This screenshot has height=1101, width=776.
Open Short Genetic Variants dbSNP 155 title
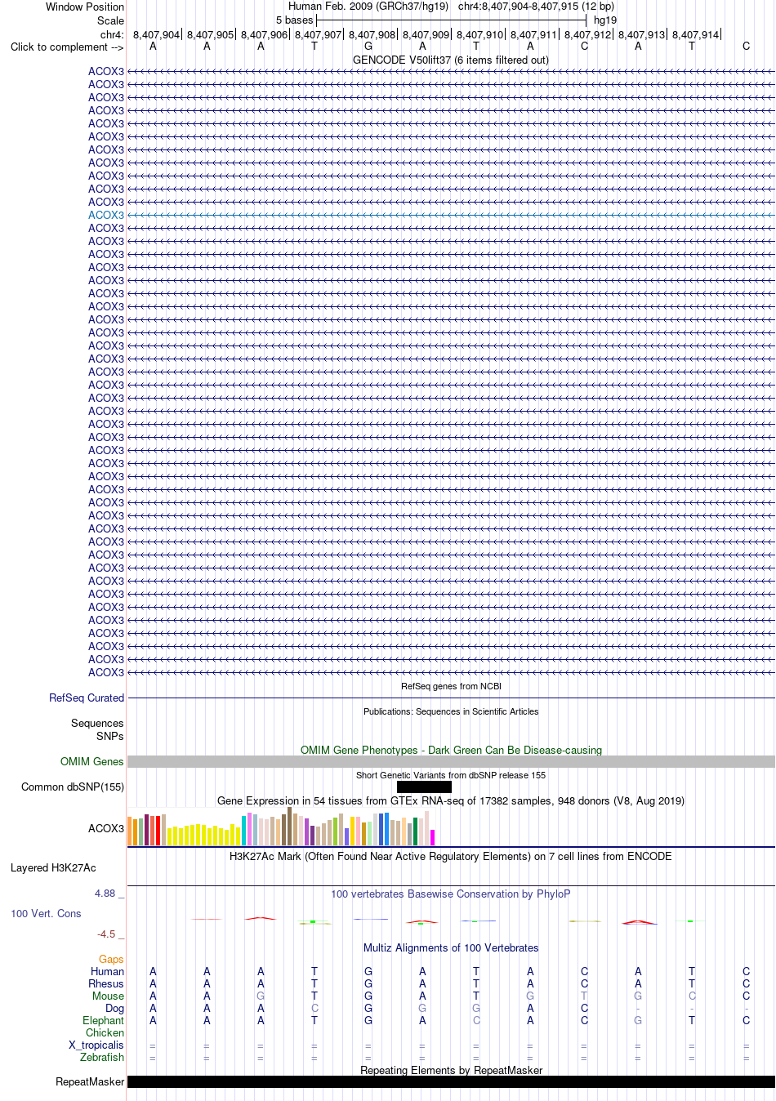coord(451,775)
